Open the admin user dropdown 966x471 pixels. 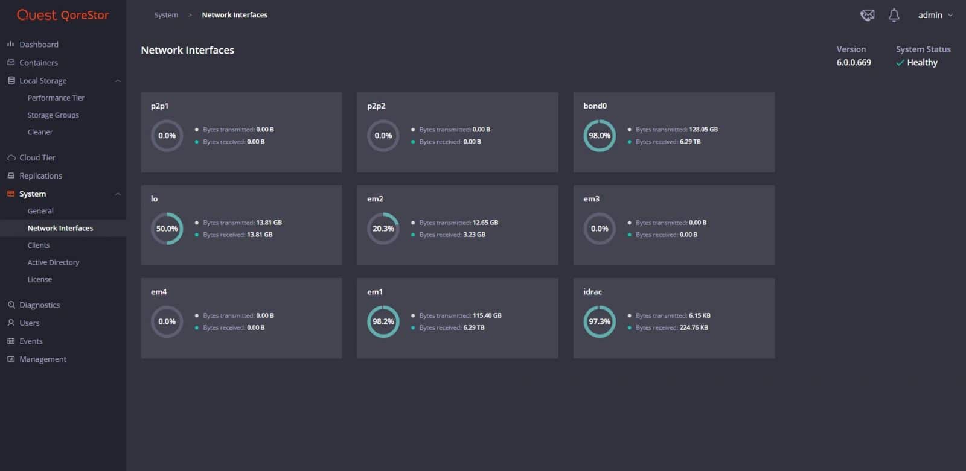tap(935, 15)
